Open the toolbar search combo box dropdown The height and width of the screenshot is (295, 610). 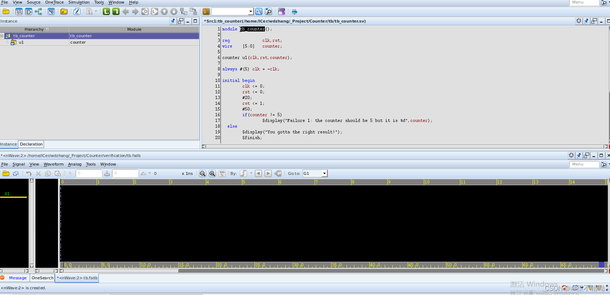(251, 12)
